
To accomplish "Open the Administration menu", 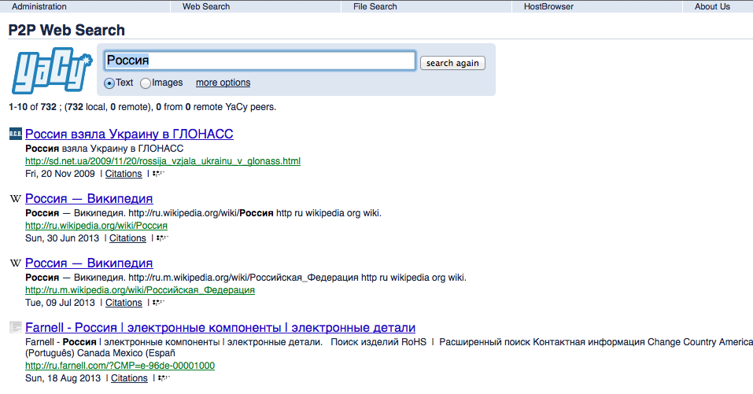I will 39,7.
